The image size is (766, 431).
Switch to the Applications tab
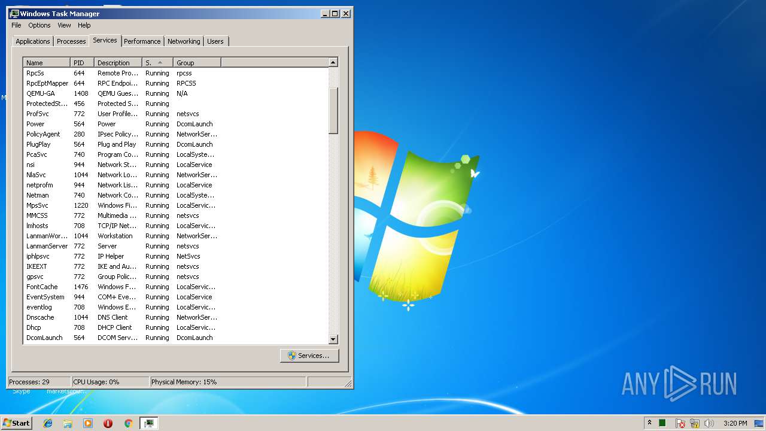[33, 41]
